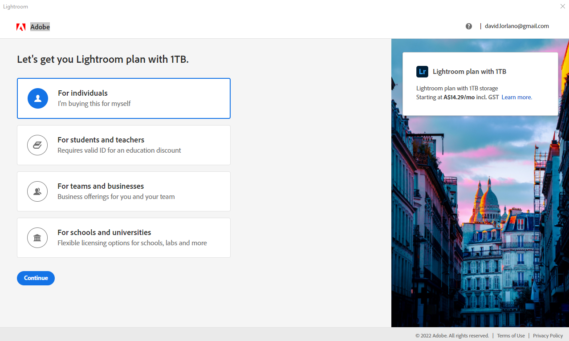The image size is (569, 341).
Task: Click the Lightroom plan summary card
Action: tap(480, 83)
